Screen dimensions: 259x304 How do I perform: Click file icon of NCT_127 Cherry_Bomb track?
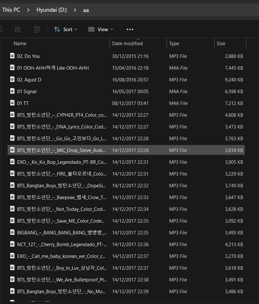(x=12, y=244)
